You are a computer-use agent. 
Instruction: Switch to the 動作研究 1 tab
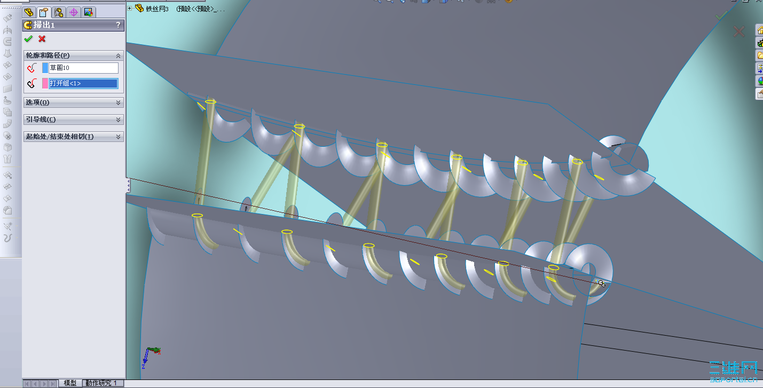point(102,383)
